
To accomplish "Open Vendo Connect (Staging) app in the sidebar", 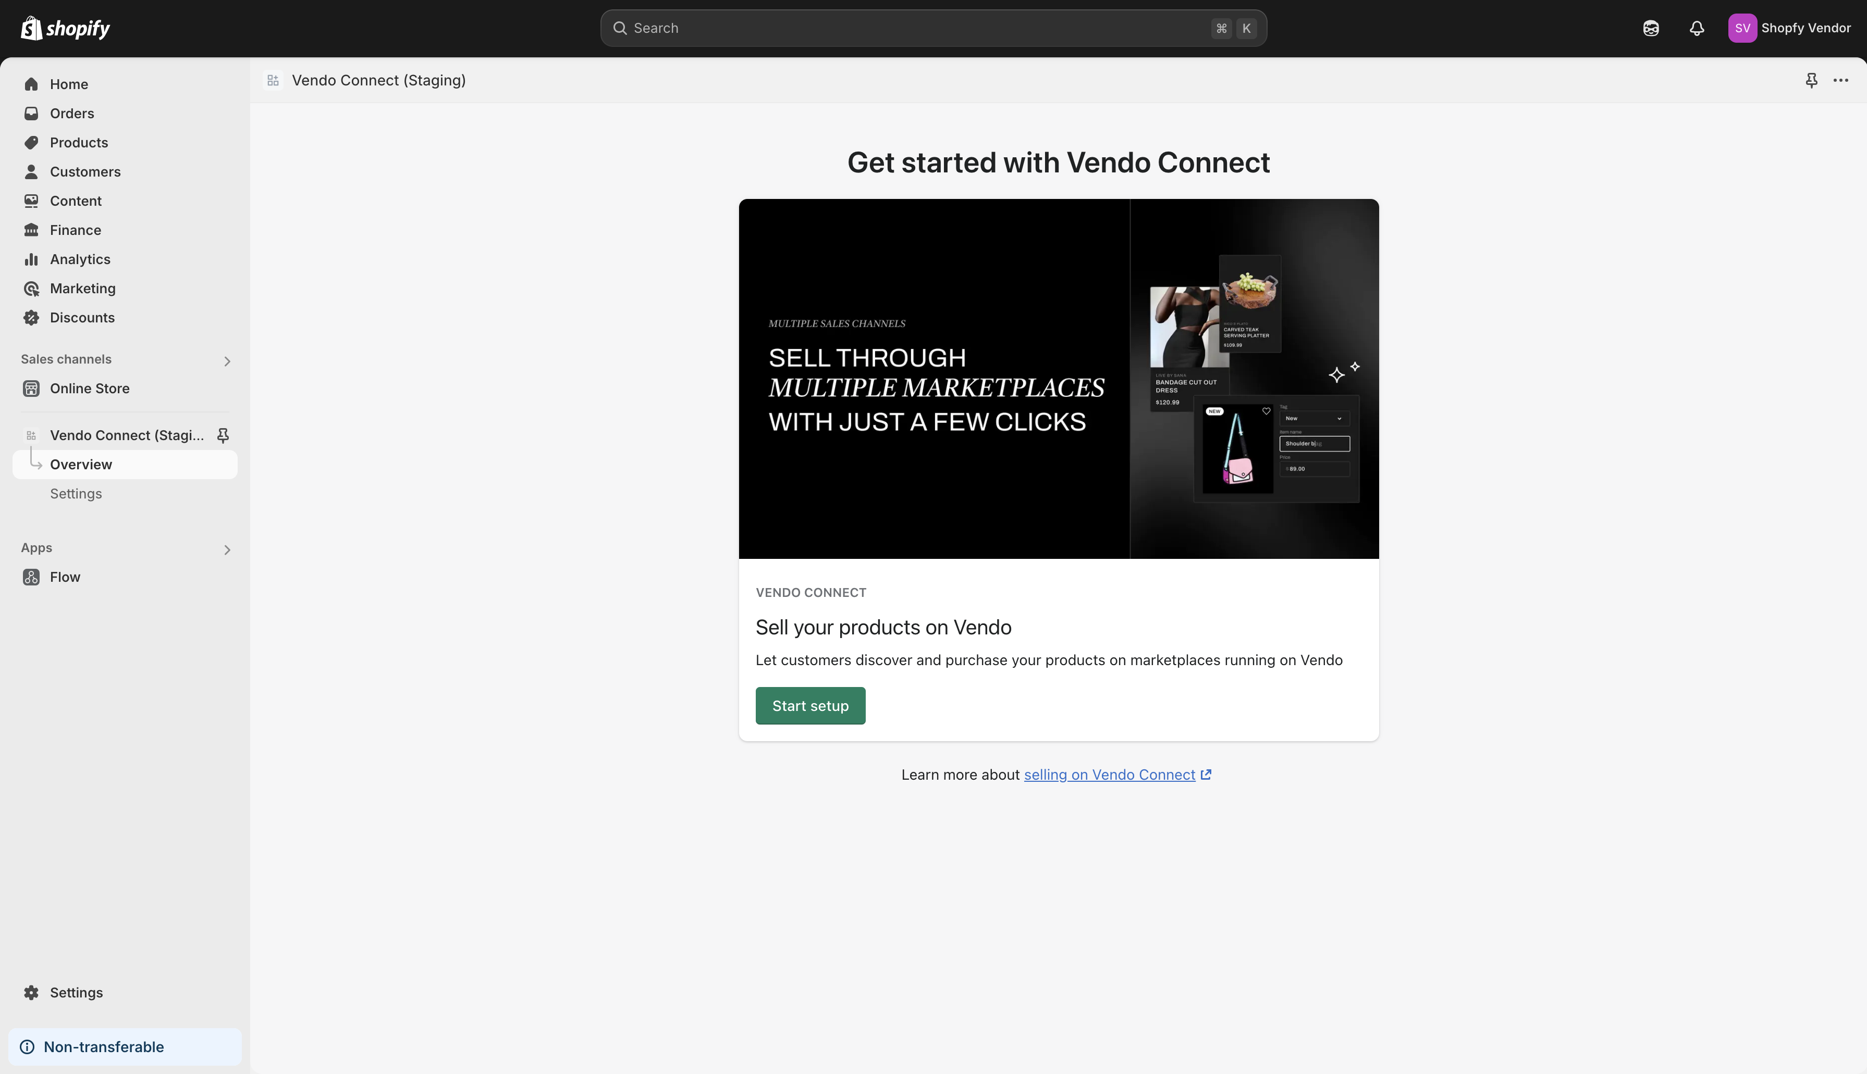I will point(126,435).
